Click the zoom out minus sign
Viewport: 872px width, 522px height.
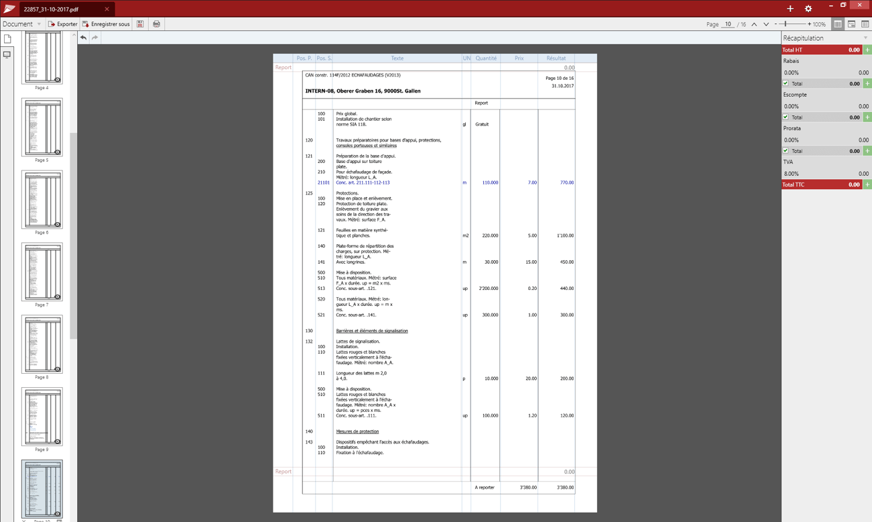(775, 24)
